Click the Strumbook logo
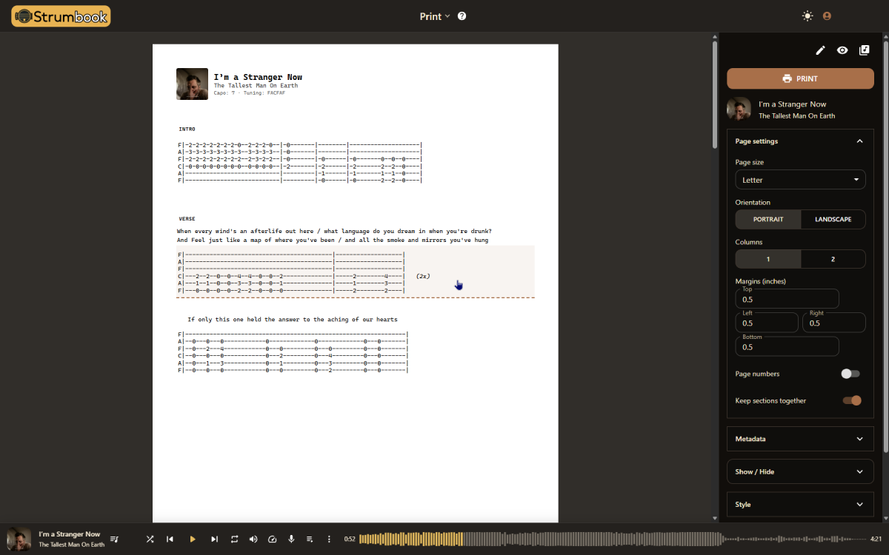The image size is (889, 555). coord(61,16)
